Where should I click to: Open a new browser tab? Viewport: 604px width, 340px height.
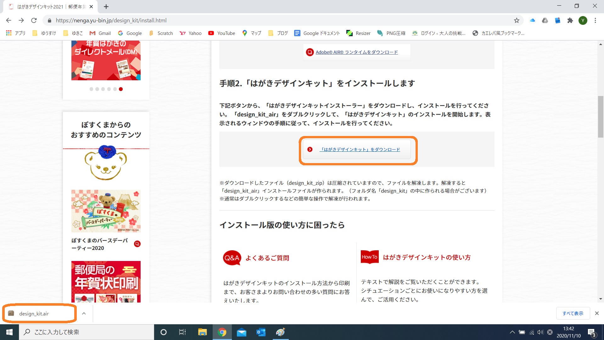click(106, 7)
